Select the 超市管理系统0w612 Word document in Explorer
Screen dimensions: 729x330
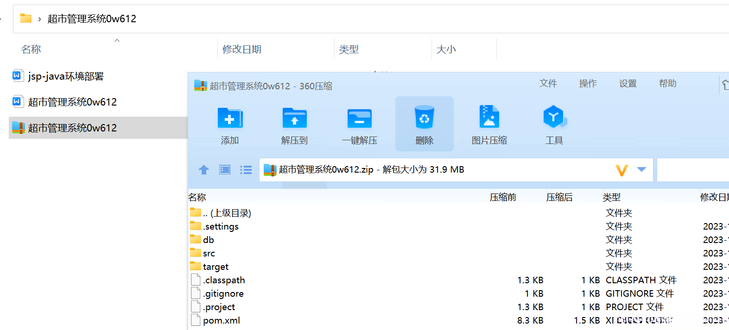[x=72, y=102]
